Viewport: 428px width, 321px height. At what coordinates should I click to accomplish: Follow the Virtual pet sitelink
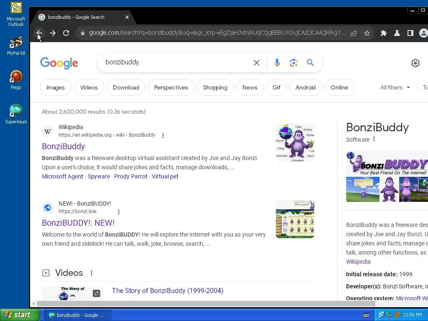tap(165, 176)
